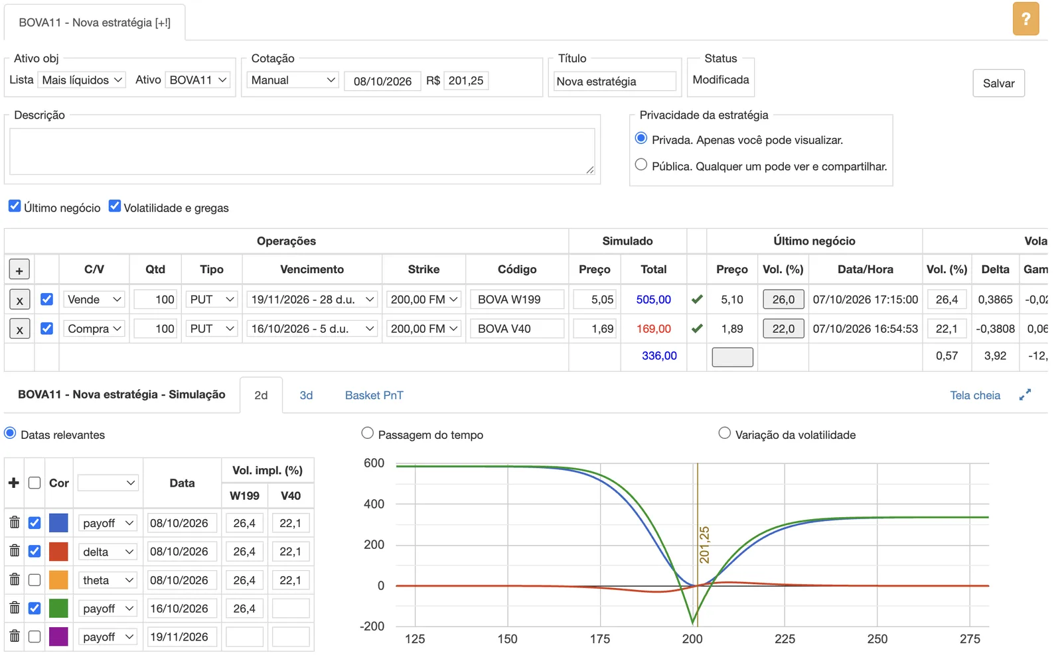Delete the delta curve row

(15, 551)
